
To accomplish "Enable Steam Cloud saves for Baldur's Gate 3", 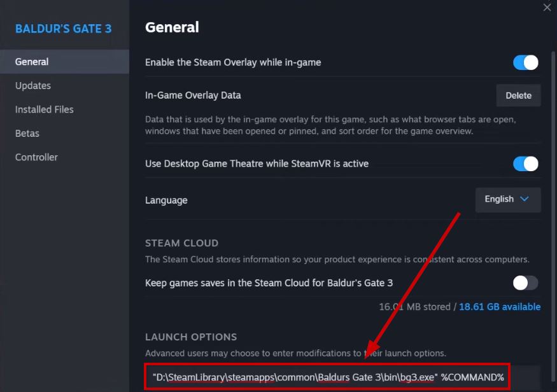I will coord(526,283).
